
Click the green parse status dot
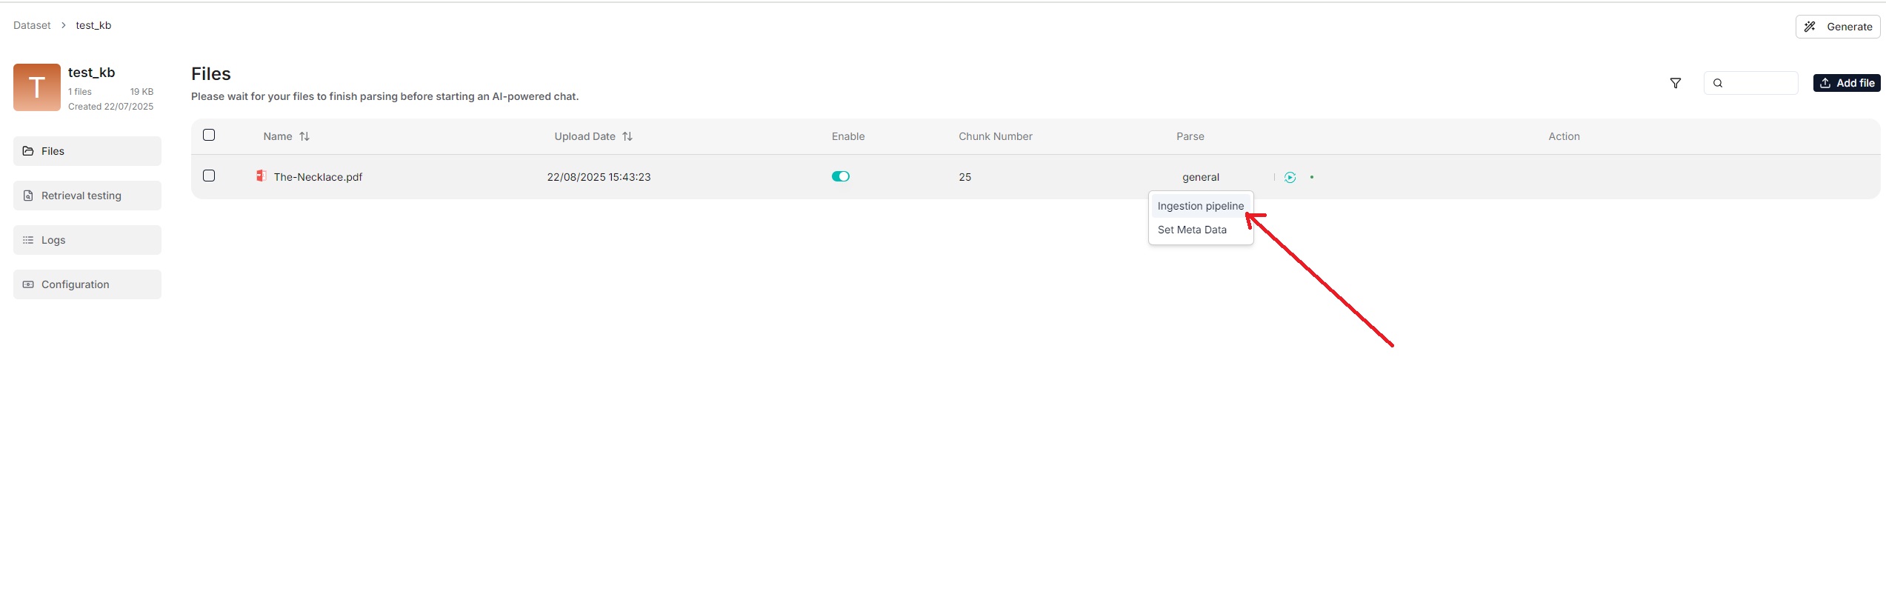point(1311,177)
